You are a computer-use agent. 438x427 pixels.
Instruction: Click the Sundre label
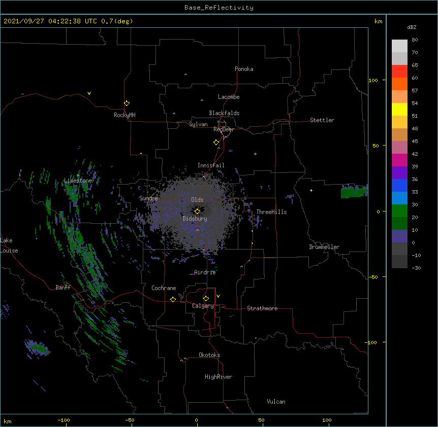tap(148, 198)
